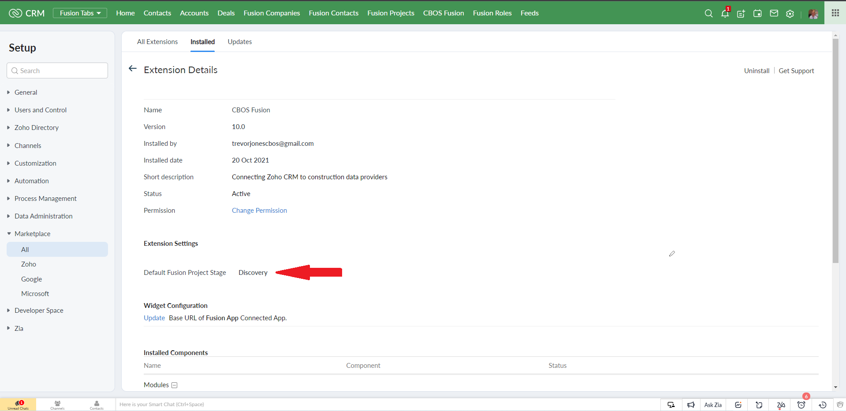Image resolution: width=846 pixels, height=411 pixels.
Task: Click Update under Widget Configuration
Action: click(x=154, y=318)
